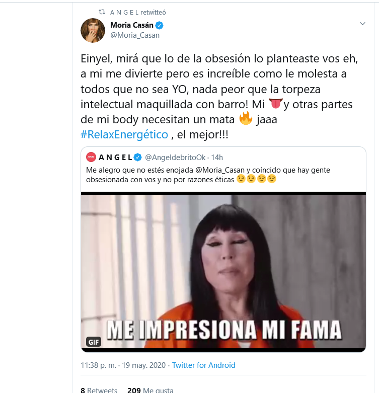
Task: View the 209 Me gusta list
Action: (x=150, y=390)
